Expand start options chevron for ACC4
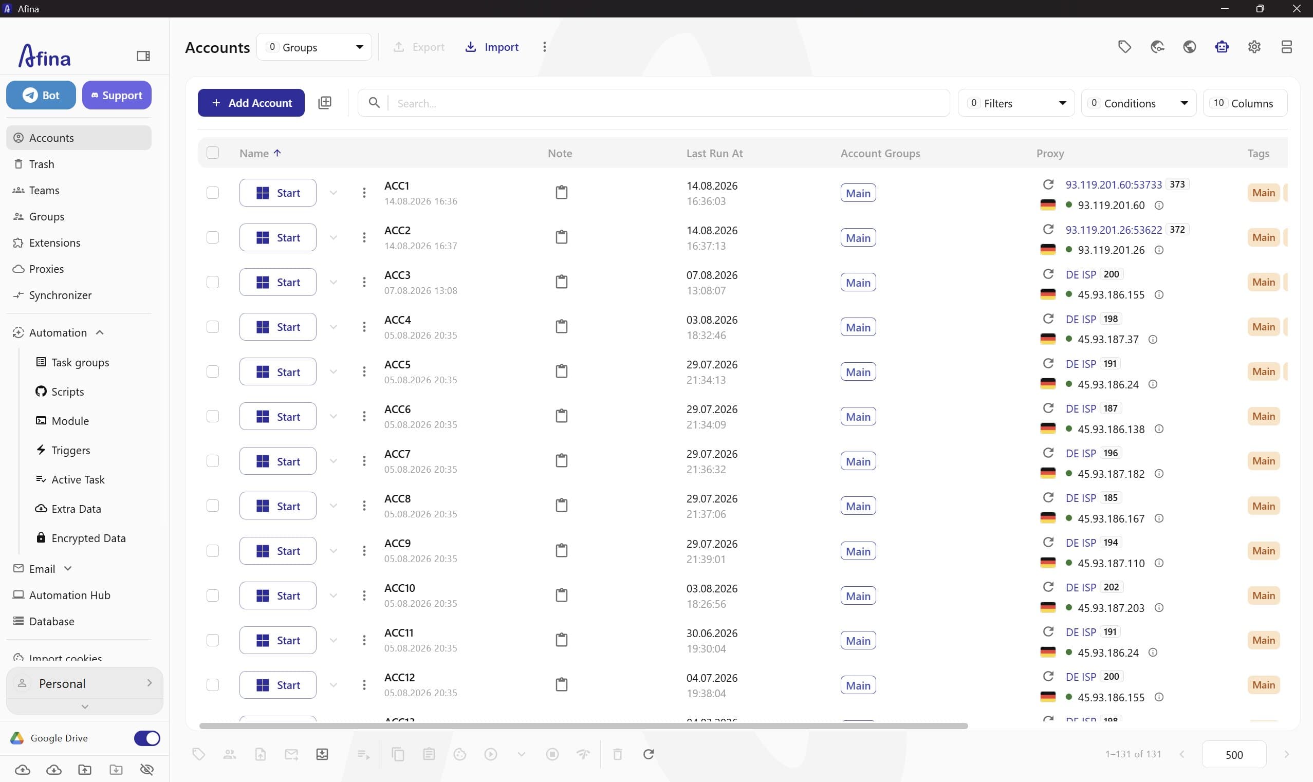Screen dimensions: 1313x782 click(333, 327)
